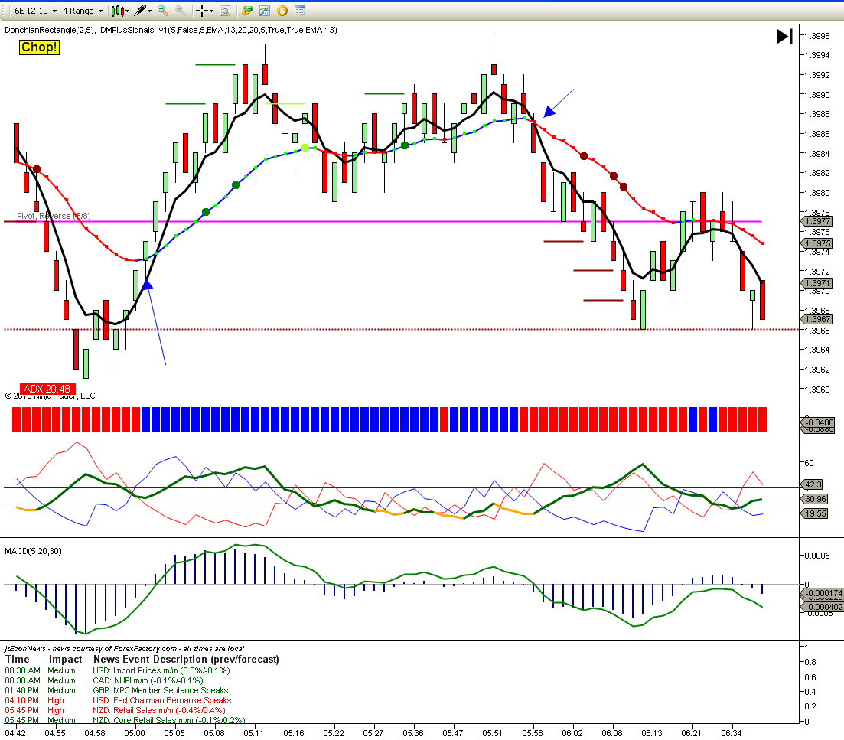Click the -0.000402 MACD value marker
844x740 pixels.
(x=823, y=607)
